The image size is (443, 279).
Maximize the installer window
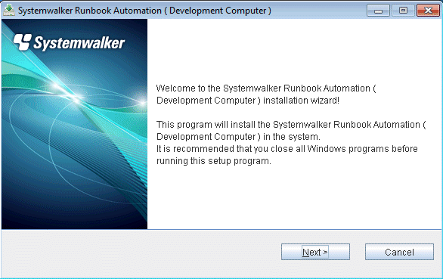[x=403, y=11]
